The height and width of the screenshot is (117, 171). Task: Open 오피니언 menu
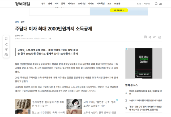click(82, 4)
